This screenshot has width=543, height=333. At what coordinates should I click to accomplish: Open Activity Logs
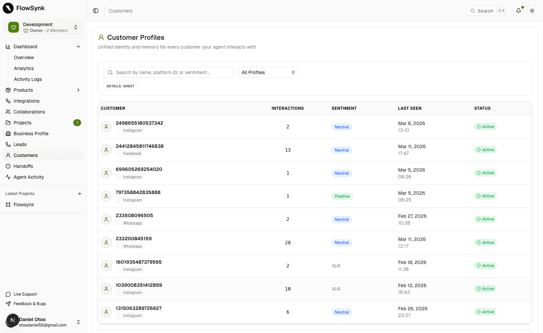[28, 79]
